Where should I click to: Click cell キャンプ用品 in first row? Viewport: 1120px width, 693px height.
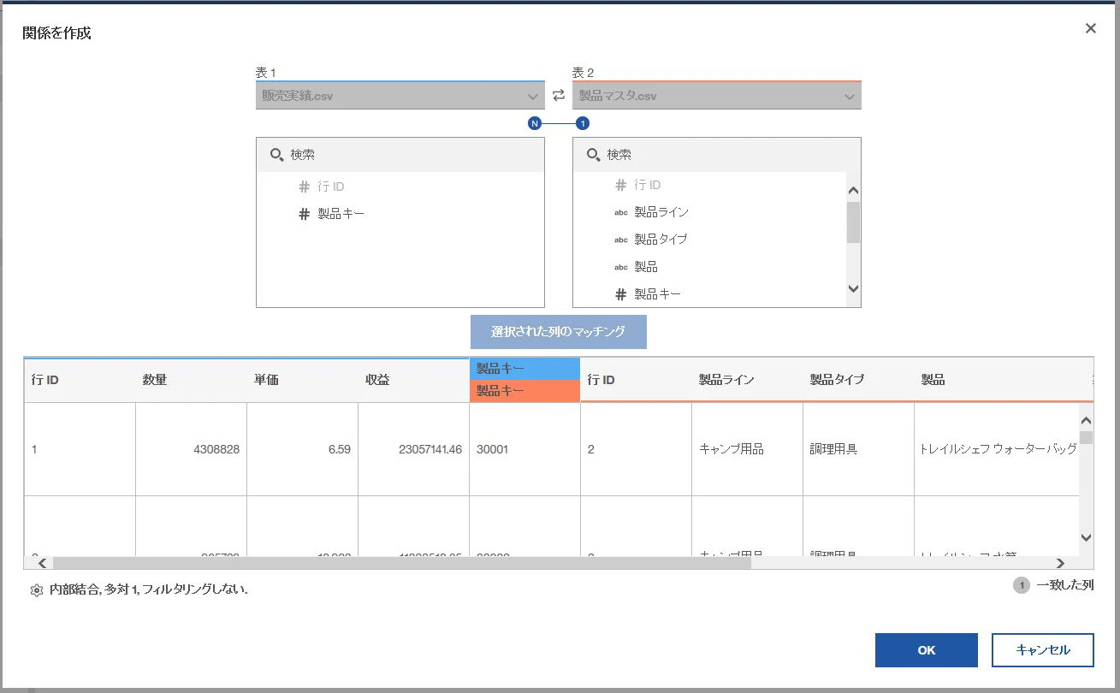tap(732, 449)
